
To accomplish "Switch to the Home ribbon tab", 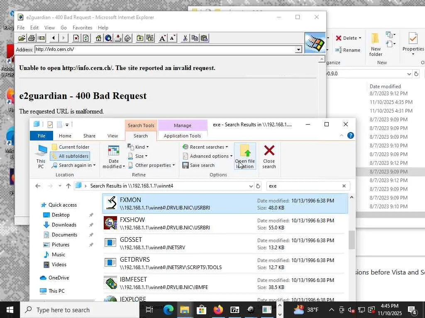I will (x=65, y=136).
